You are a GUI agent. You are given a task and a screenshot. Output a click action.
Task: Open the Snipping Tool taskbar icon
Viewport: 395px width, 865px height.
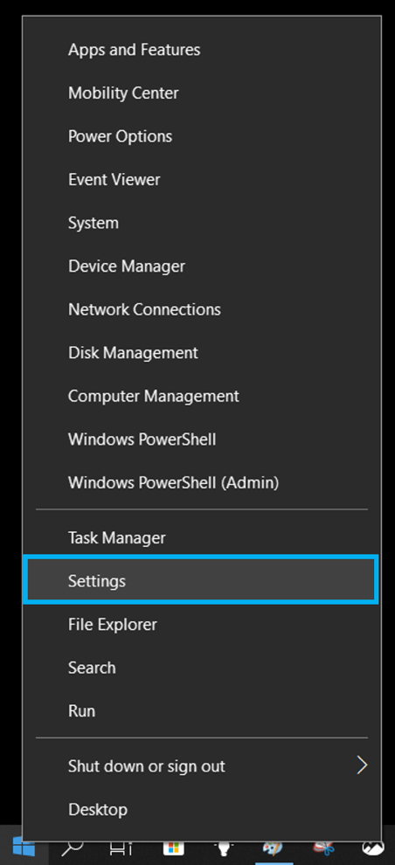coord(323,850)
